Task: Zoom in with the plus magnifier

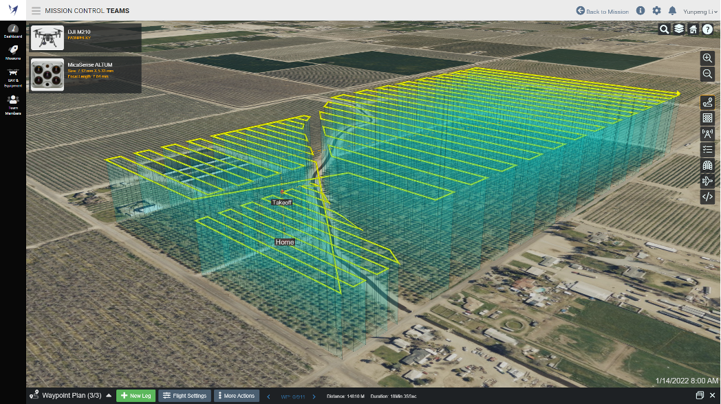Action: [x=707, y=58]
